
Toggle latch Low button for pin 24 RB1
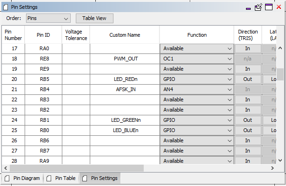point(270,120)
